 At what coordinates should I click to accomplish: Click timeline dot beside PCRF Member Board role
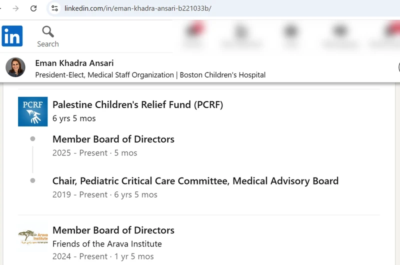pyautogui.click(x=32, y=139)
